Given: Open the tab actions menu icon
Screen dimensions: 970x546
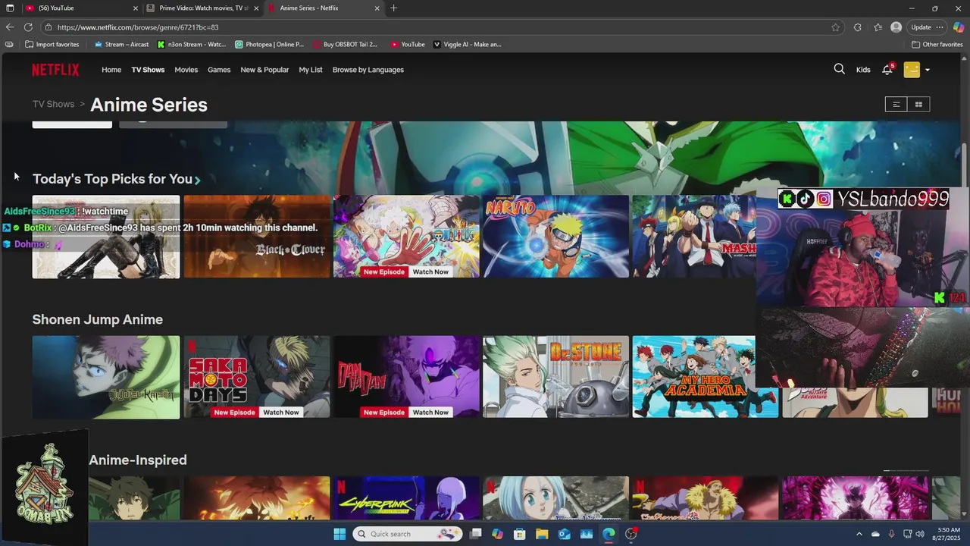Looking at the screenshot, I should tap(10, 8).
